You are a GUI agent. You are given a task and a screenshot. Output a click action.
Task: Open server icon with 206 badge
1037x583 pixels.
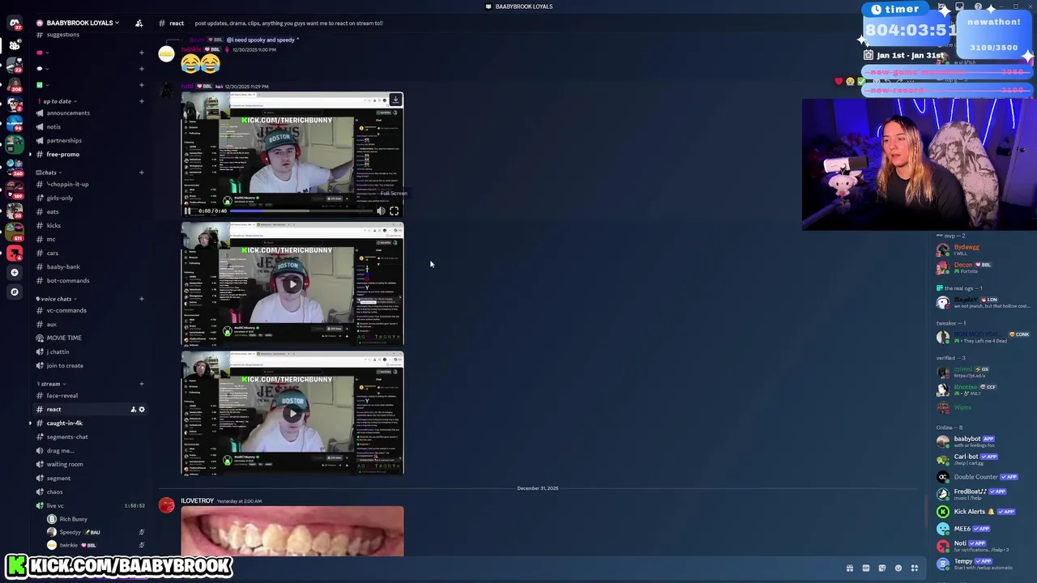(15, 84)
